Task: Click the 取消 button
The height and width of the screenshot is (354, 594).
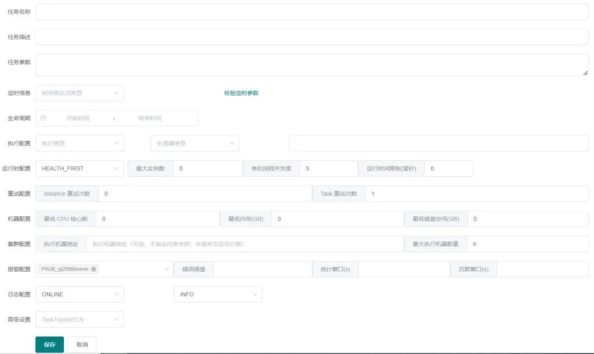Action: (x=82, y=345)
